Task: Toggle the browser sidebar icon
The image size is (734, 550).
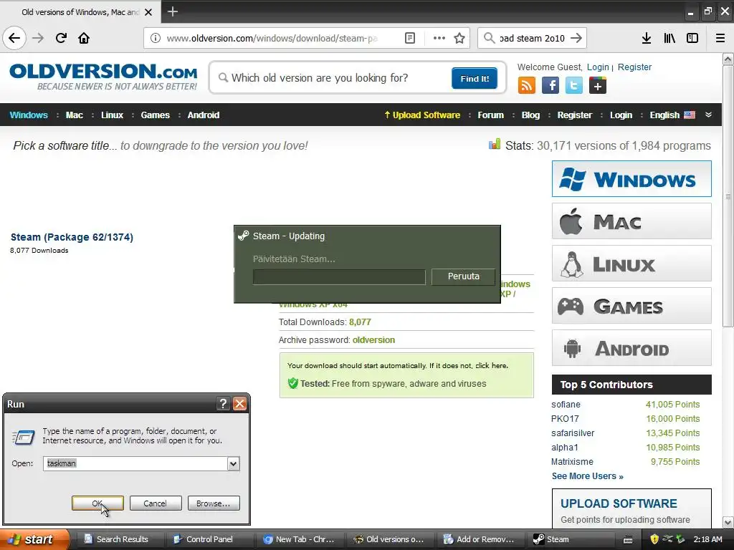Action: 692,38
